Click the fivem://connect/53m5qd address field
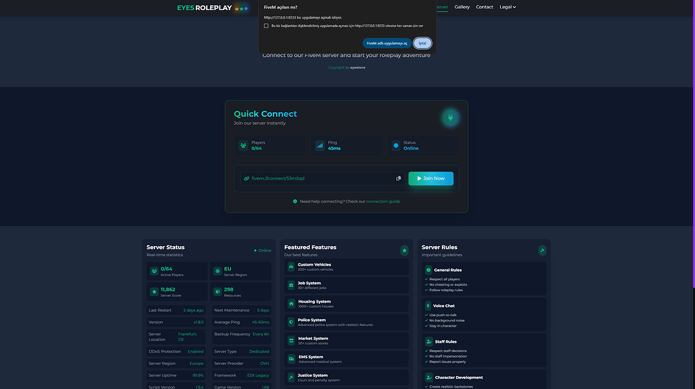The height and width of the screenshot is (389, 695). point(316,177)
